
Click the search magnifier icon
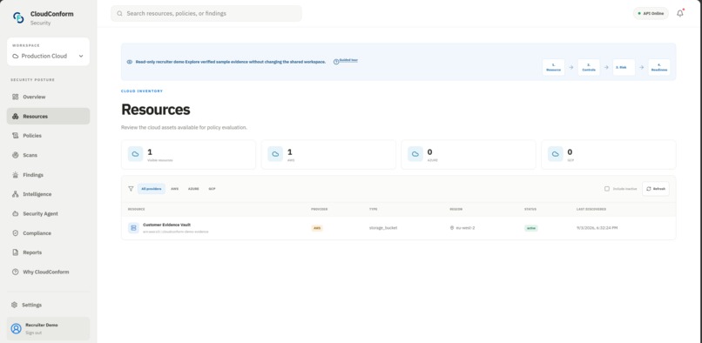tap(119, 13)
